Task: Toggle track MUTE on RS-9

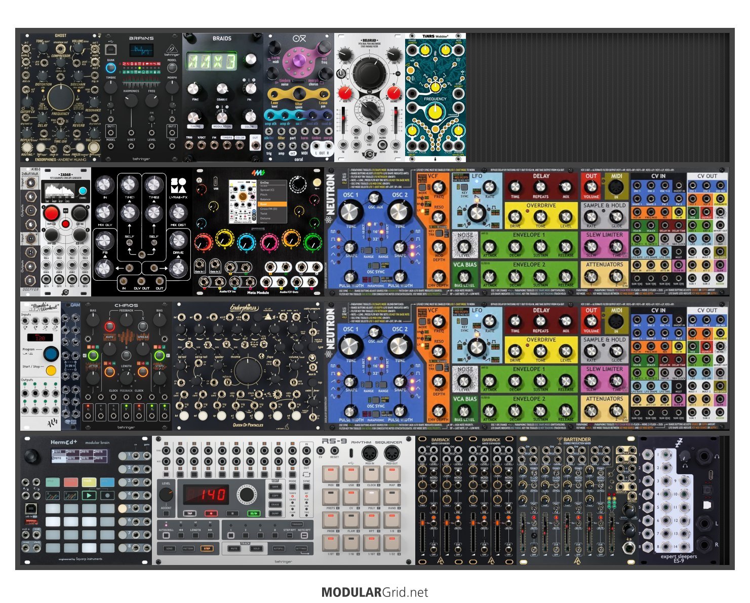Action: click(x=234, y=548)
